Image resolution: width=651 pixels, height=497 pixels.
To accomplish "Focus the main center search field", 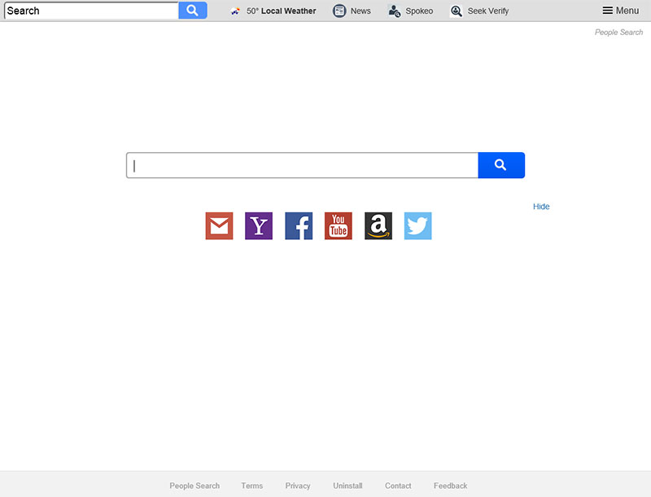I will click(302, 165).
